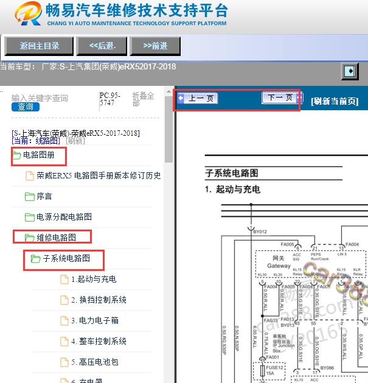Expand the 电源分配电路图 folder
368x383 pixels.
[x=64, y=217]
